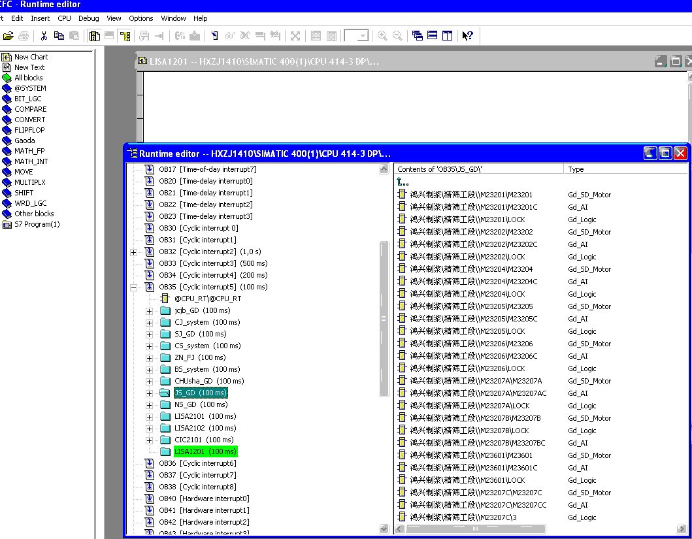Click the All blocks green book icon
The height and width of the screenshot is (539, 692).
(x=7, y=78)
